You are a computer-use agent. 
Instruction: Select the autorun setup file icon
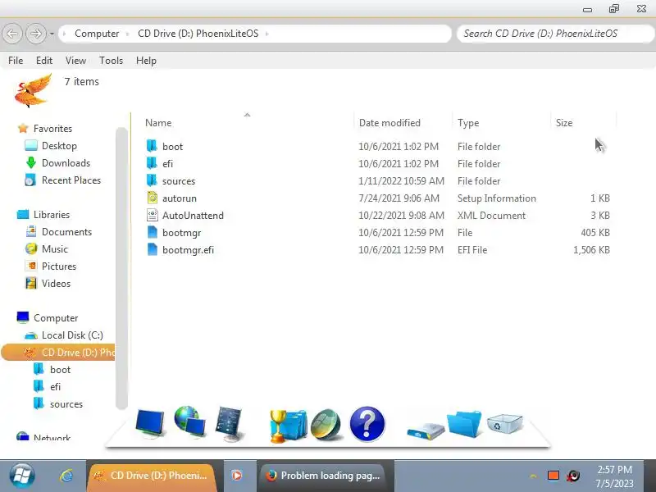pyautogui.click(x=153, y=198)
